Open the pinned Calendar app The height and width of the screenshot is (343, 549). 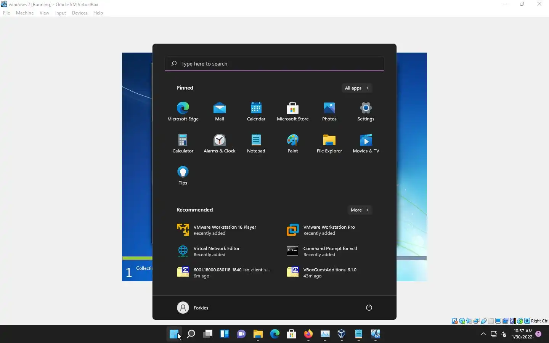click(x=256, y=111)
